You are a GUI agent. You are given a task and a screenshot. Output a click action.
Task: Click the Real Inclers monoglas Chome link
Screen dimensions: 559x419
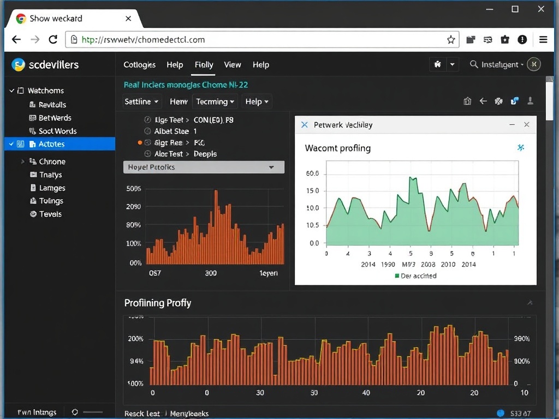pyautogui.click(x=184, y=85)
